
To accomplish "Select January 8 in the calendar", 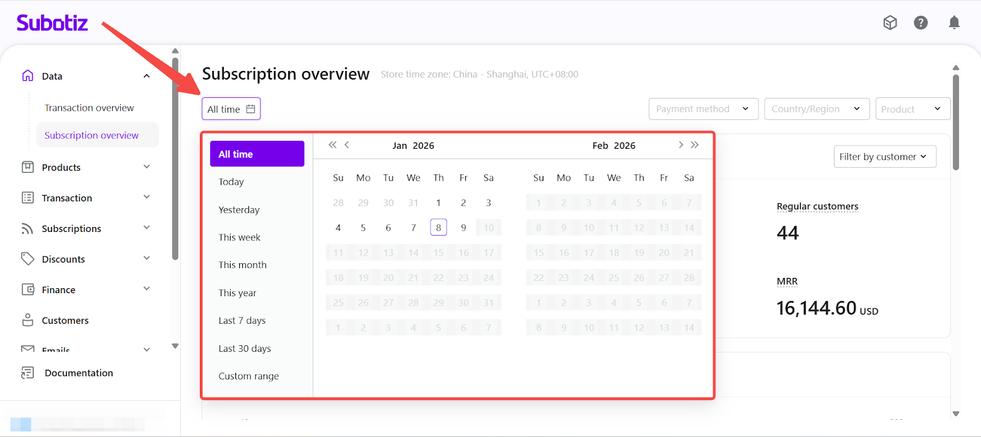I will 438,228.
